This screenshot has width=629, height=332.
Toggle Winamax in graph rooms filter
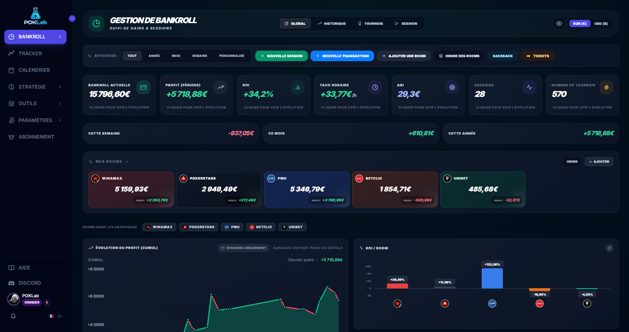click(159, 227)
